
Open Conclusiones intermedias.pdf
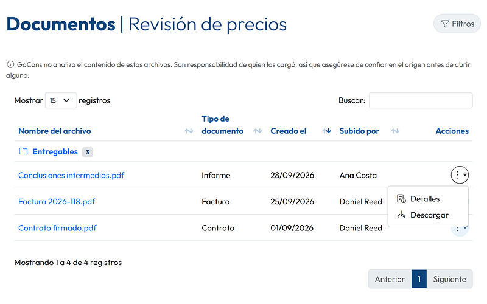coord(71,175)
